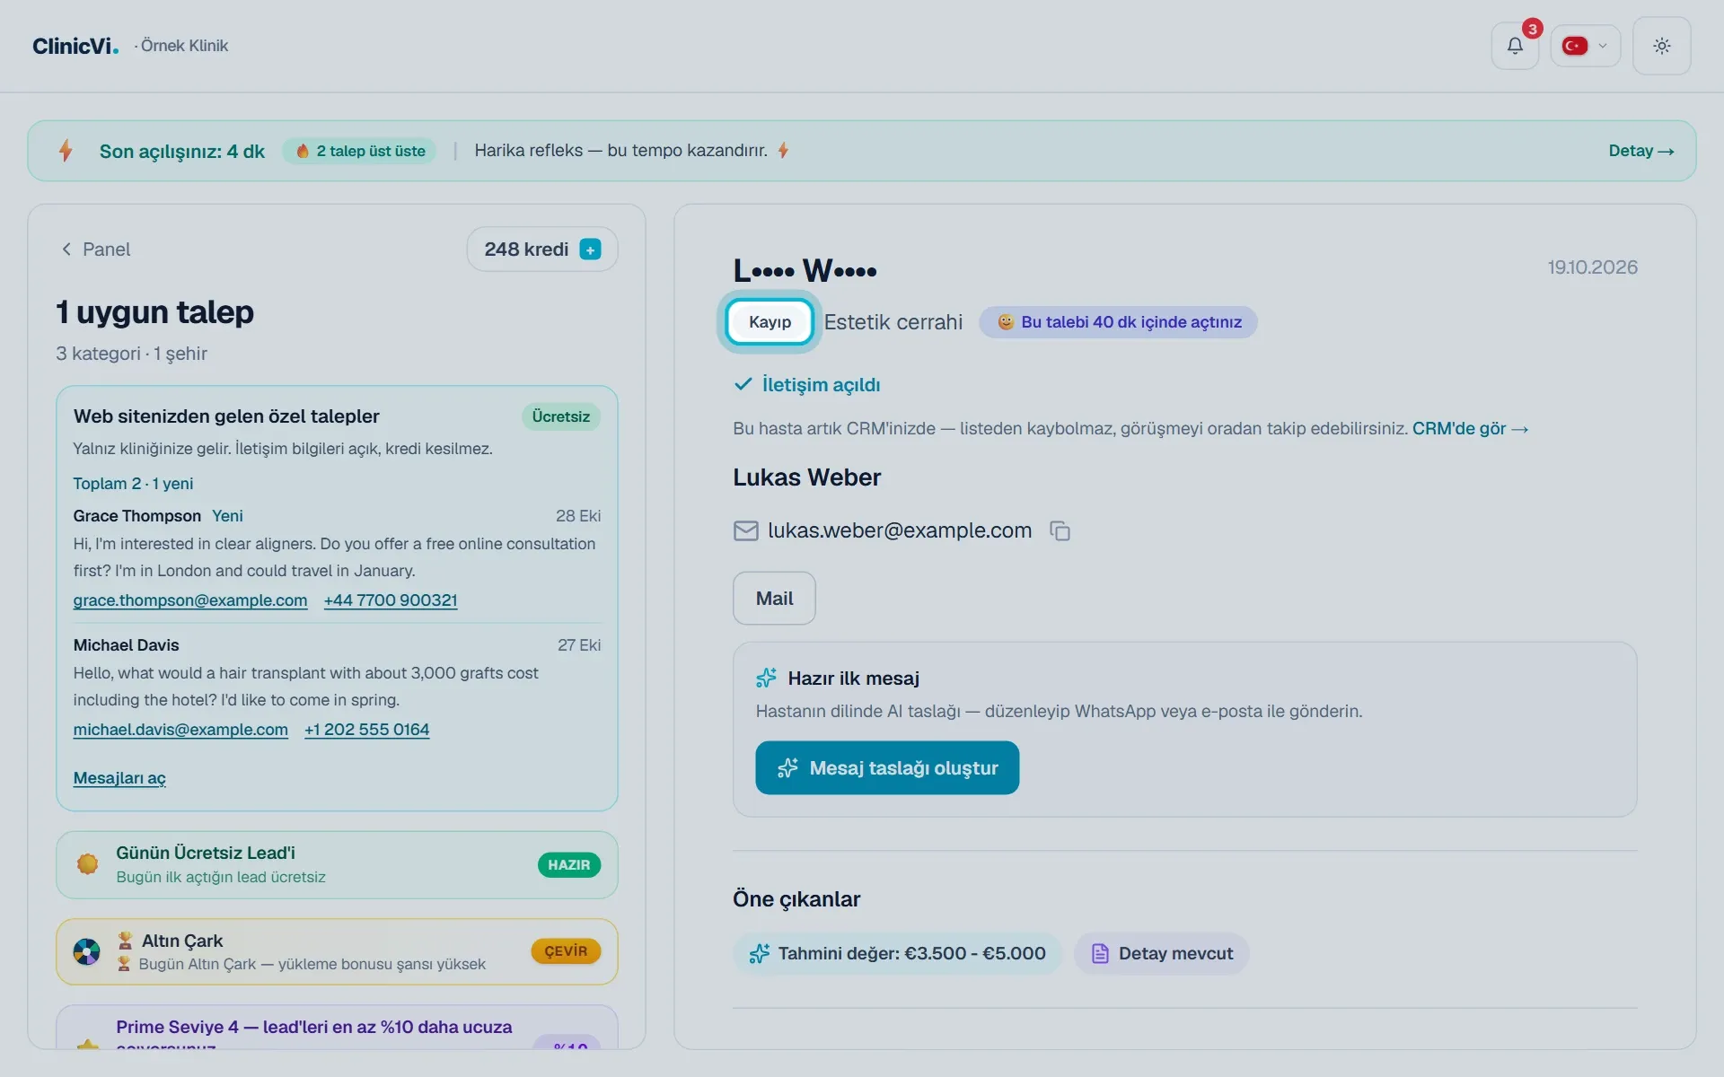This screenshot has width=1724, height=1077.
Task: Click the sparkle icon in Tahmini değer chip
Action: point(760,953)
